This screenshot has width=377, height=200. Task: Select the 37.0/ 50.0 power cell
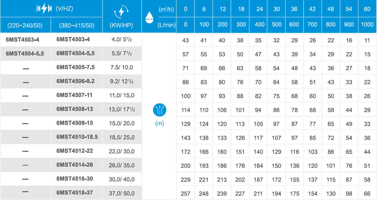click(122, 193)
